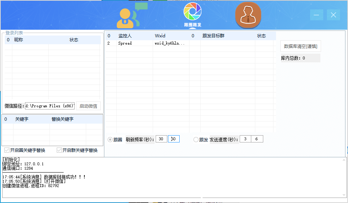
Task: Select the 跟发 radio button
Action: click(x=196, y=140)
